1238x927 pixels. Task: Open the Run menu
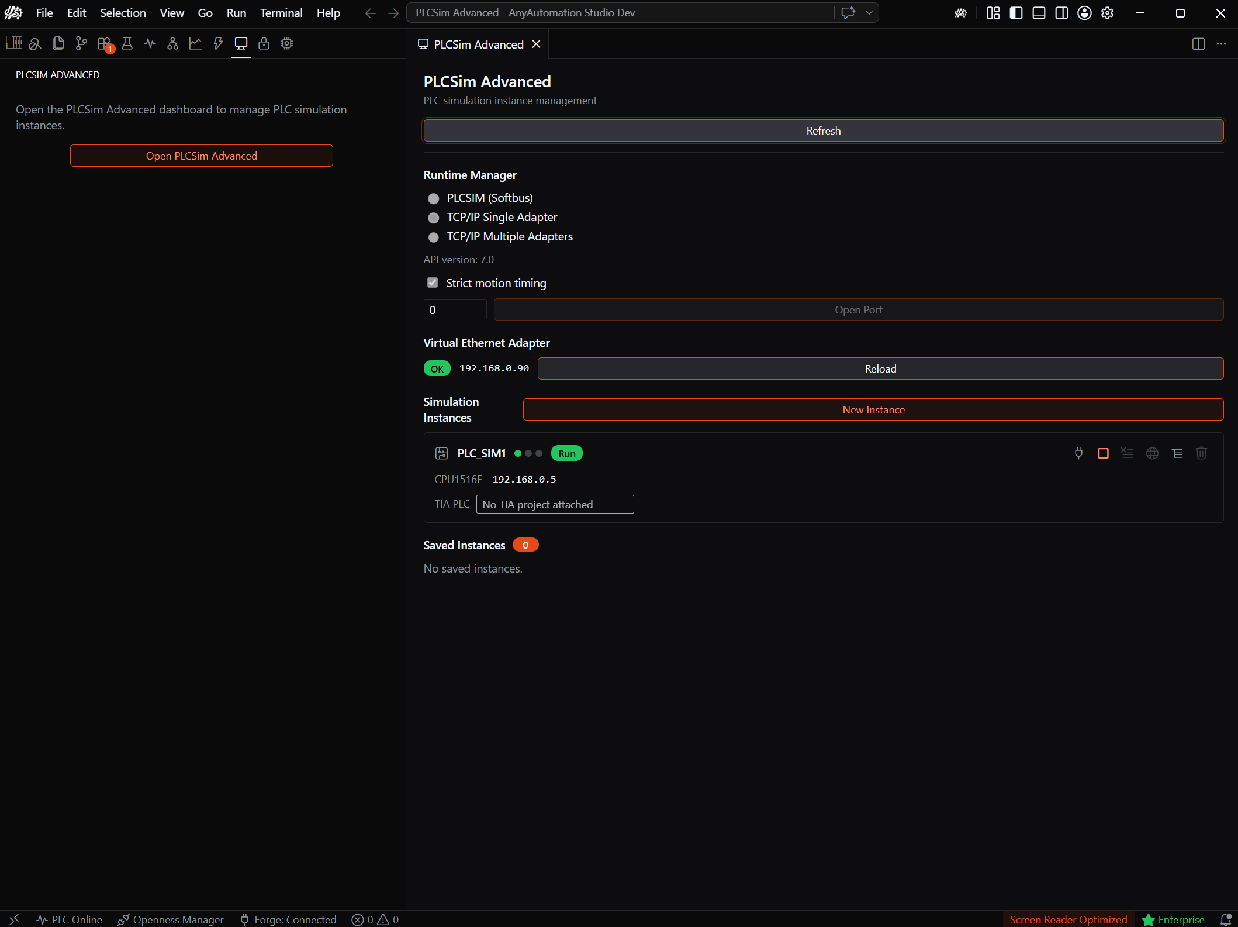(236, 13)
